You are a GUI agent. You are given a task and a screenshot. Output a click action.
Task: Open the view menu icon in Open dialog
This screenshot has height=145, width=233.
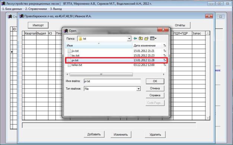pos(153,39)
